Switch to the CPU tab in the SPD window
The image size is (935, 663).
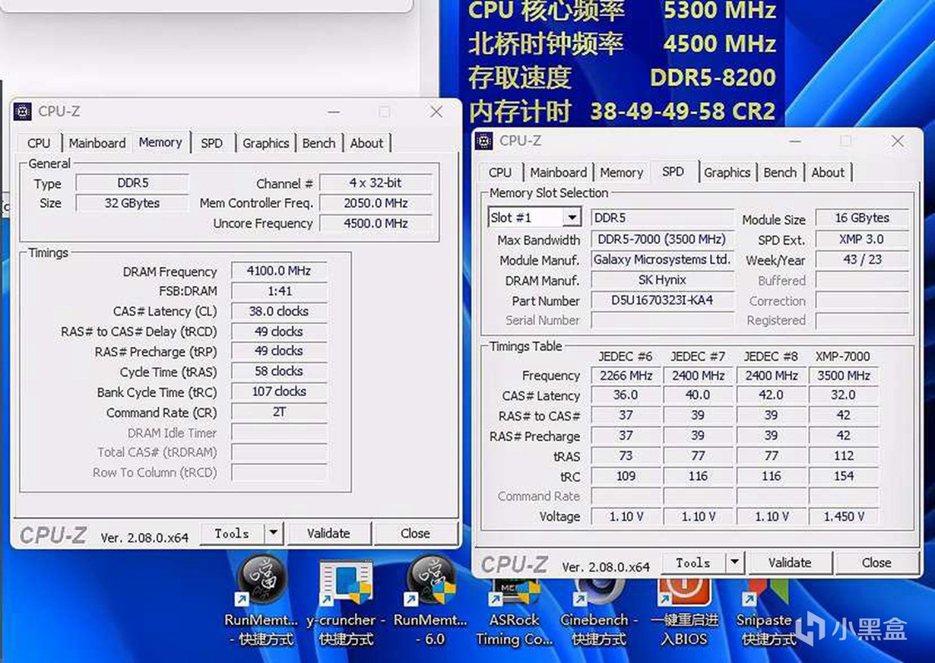pos(500,172)
